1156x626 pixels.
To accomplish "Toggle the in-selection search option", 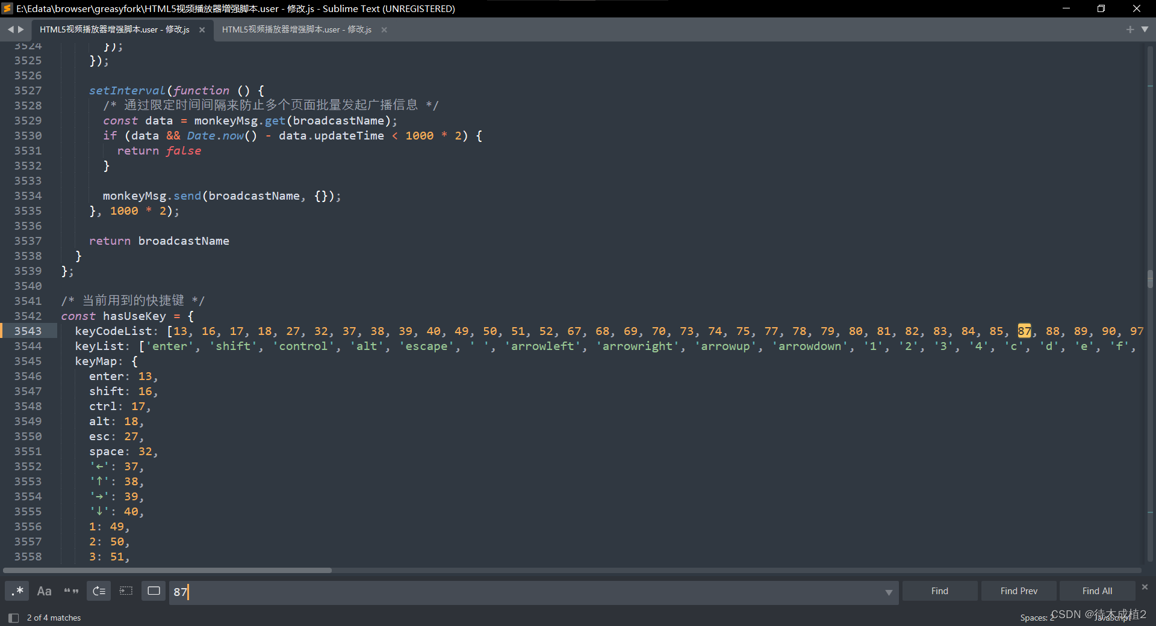I will pyautogui.click(x=126, y=591).
